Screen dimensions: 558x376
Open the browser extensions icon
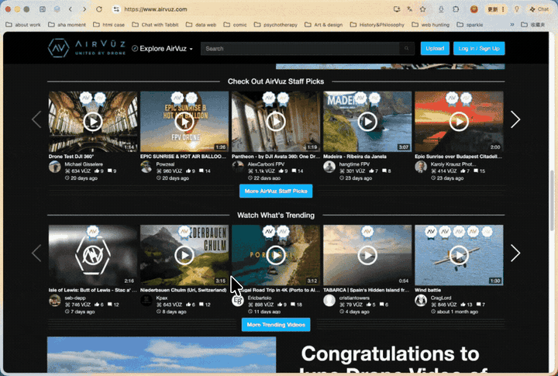[456, 9]
